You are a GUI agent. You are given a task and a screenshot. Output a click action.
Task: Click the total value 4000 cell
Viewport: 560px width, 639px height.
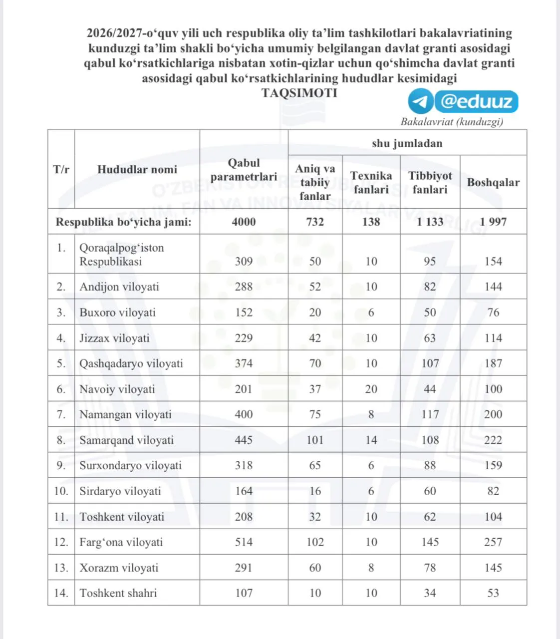tap(244, 222)
